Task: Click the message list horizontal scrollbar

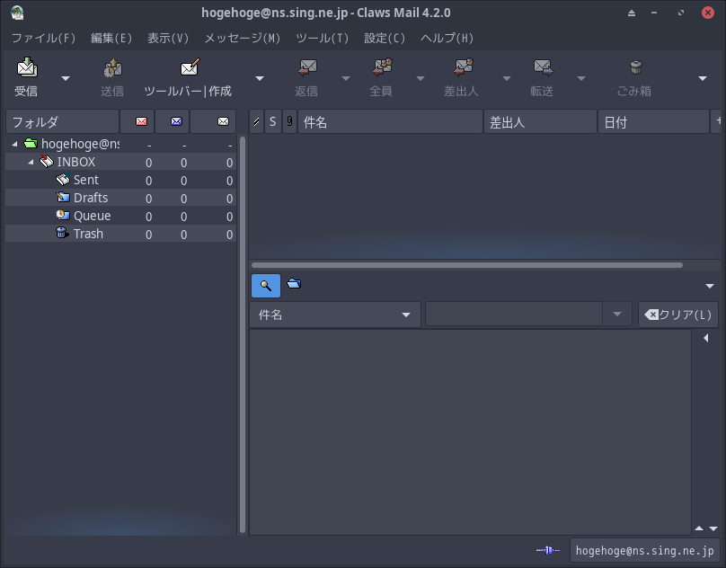Action: click(466, 265)
